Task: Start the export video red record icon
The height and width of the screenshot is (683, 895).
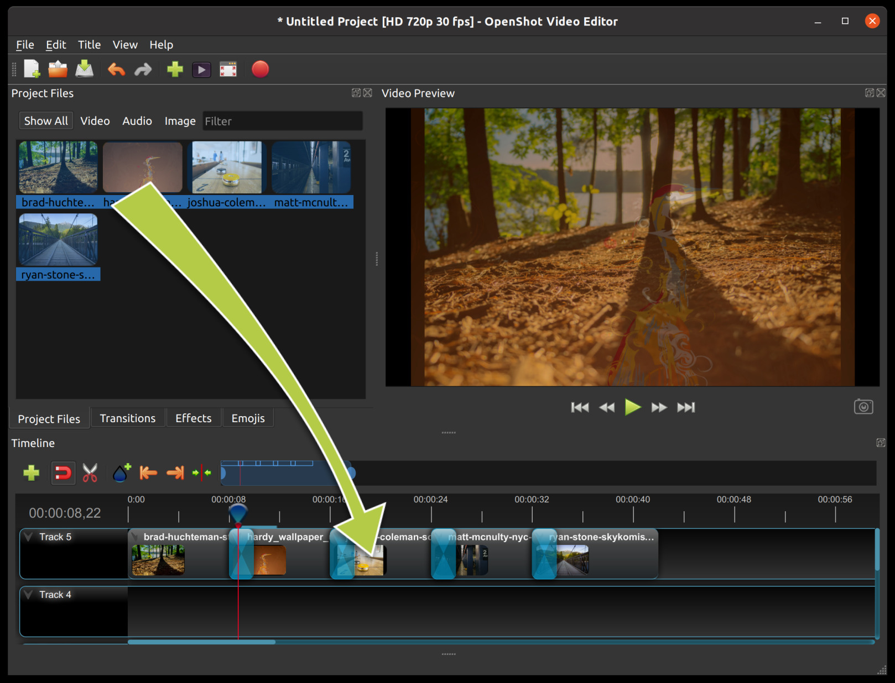Action: pyautogui.click(x=260, y=69)
